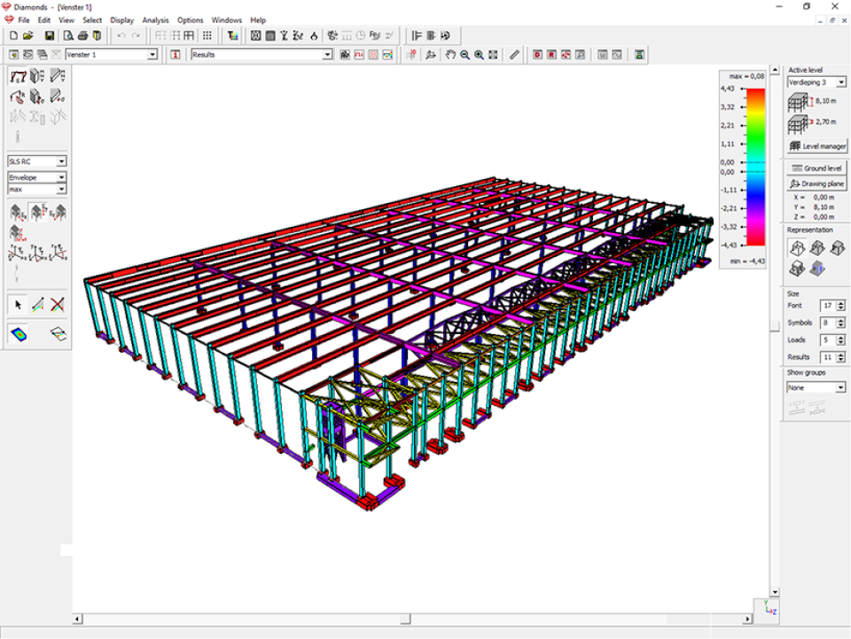This screenshot has height=639, width=851.
Task: Click the section-plane diagram icon beside contour map
Action: pos(58,333)
